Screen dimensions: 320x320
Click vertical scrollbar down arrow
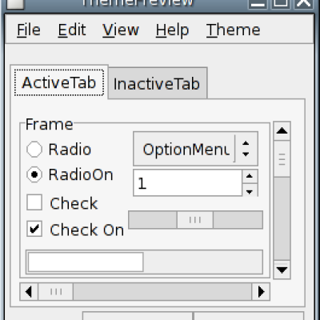(282, 270)
